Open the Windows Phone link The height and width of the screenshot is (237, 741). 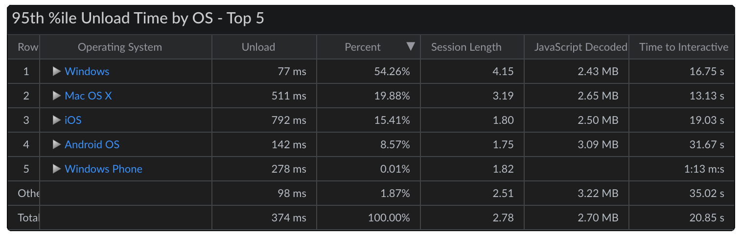103,169
